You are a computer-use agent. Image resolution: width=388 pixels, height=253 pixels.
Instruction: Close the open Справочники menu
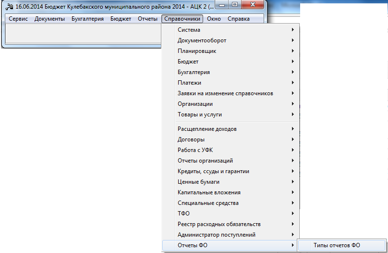click(182, 19)
